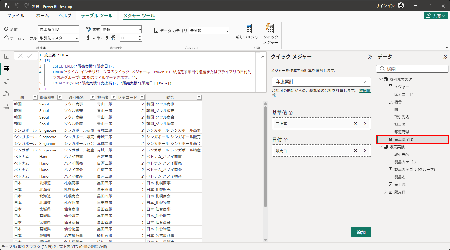Open 担当者 column filter dropdown
This screenshot has height=250, width=450.
coord(114,97)
